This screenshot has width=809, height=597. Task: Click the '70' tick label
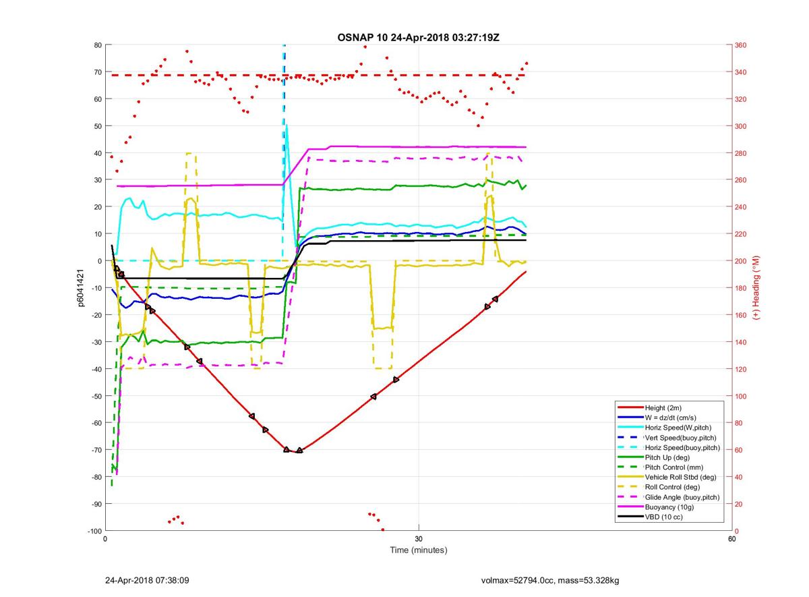click(x=97, y=72)
